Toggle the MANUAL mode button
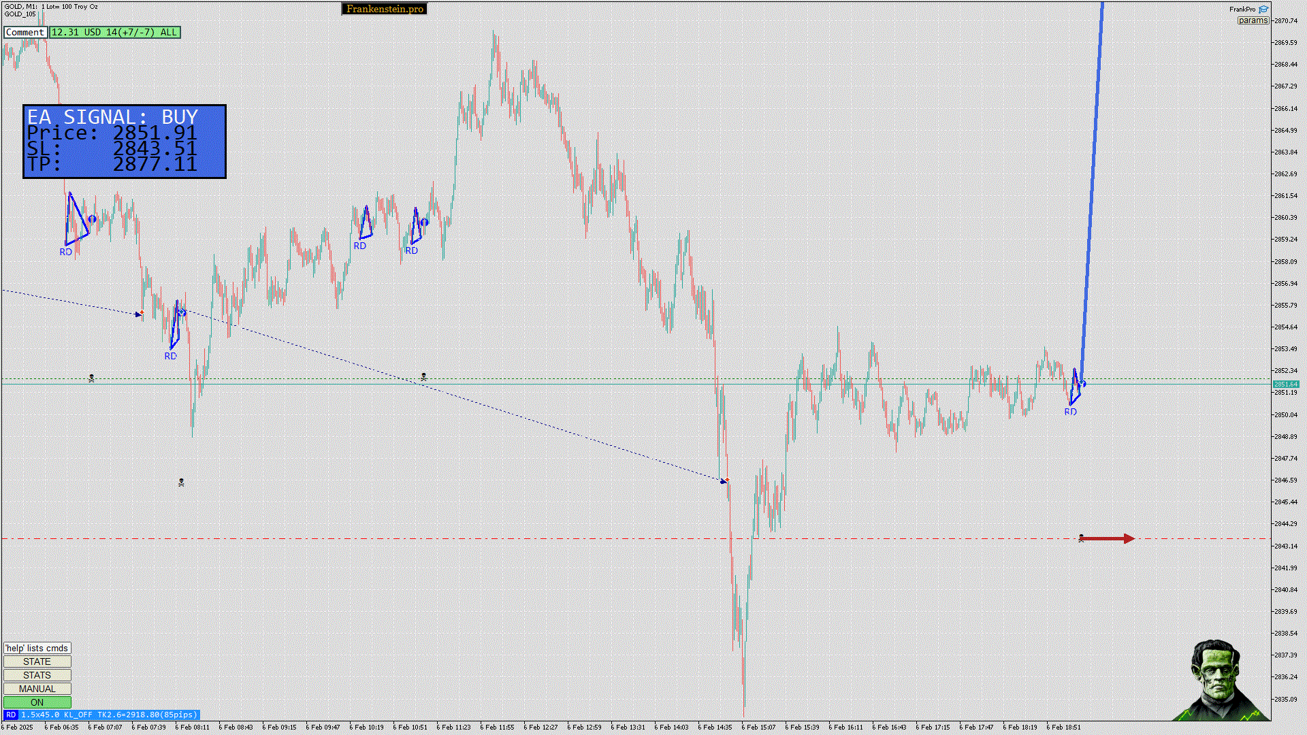Screen dimensions: 1307x735 pyautogui.click(x=37, y=689)
